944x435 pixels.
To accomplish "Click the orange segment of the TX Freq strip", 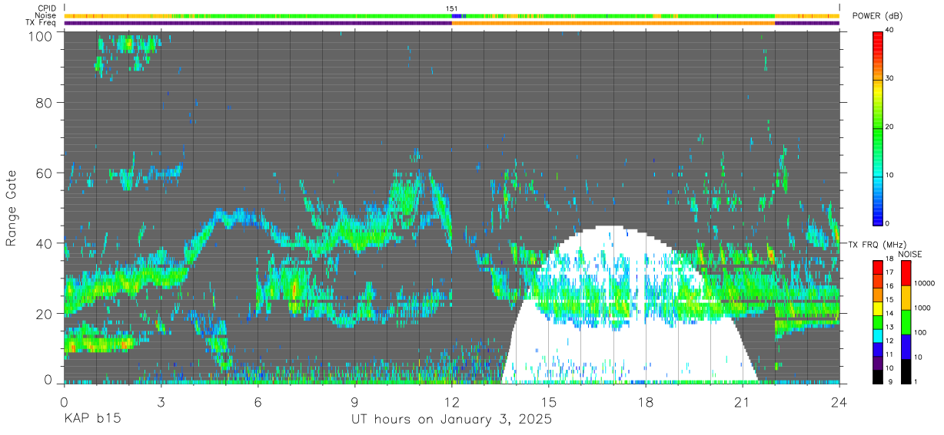I will click(x=613, y=23).
